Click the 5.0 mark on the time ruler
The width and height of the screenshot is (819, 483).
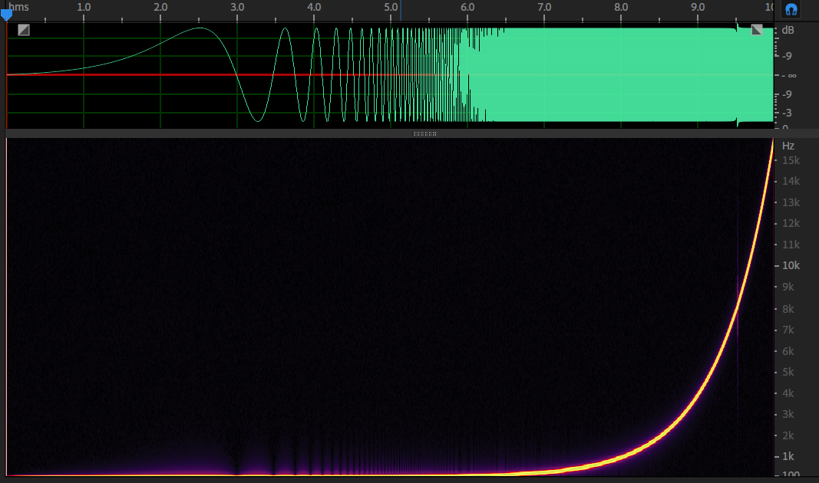click(x=391, y=7)
